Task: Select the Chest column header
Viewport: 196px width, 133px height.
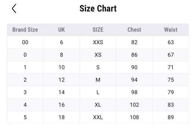Action: pos(134,30)
